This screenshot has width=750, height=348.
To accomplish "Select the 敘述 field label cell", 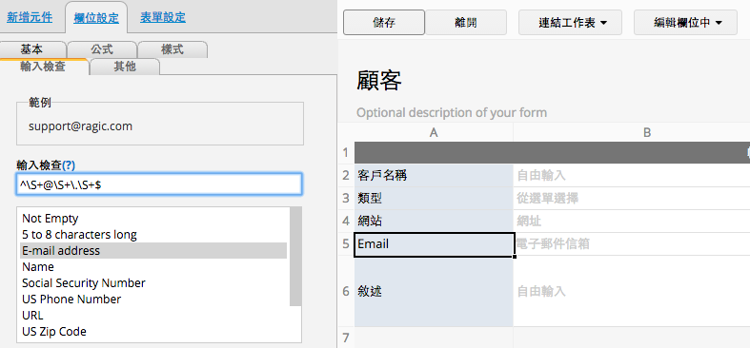I will (434, 291).
